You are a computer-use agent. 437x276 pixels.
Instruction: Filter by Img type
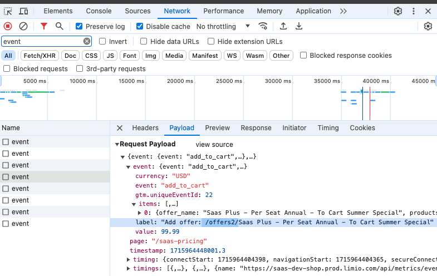click(151, 56)
